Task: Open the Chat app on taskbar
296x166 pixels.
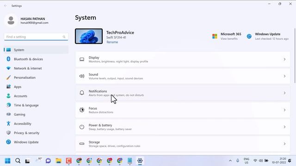Action: [x=48, y=161]
